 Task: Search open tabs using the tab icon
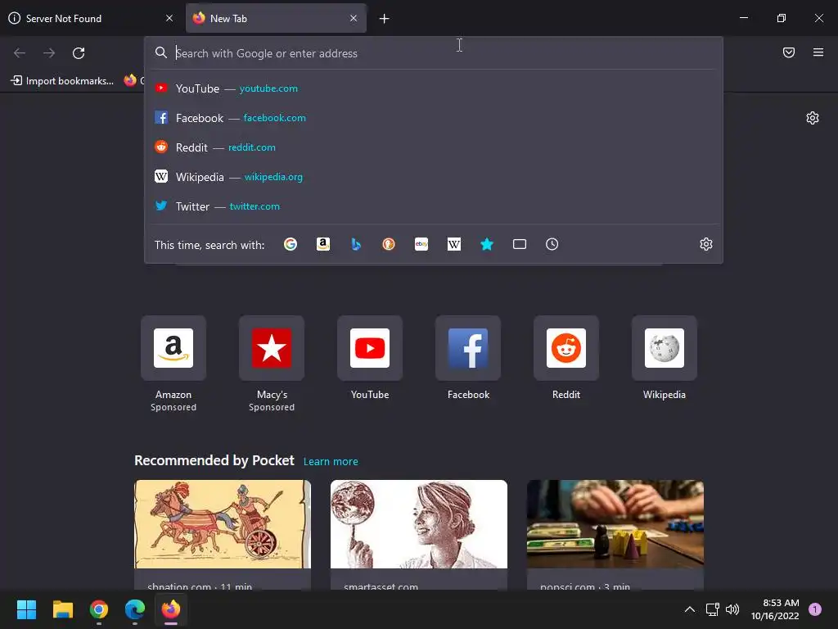click(x=520, y=244)
